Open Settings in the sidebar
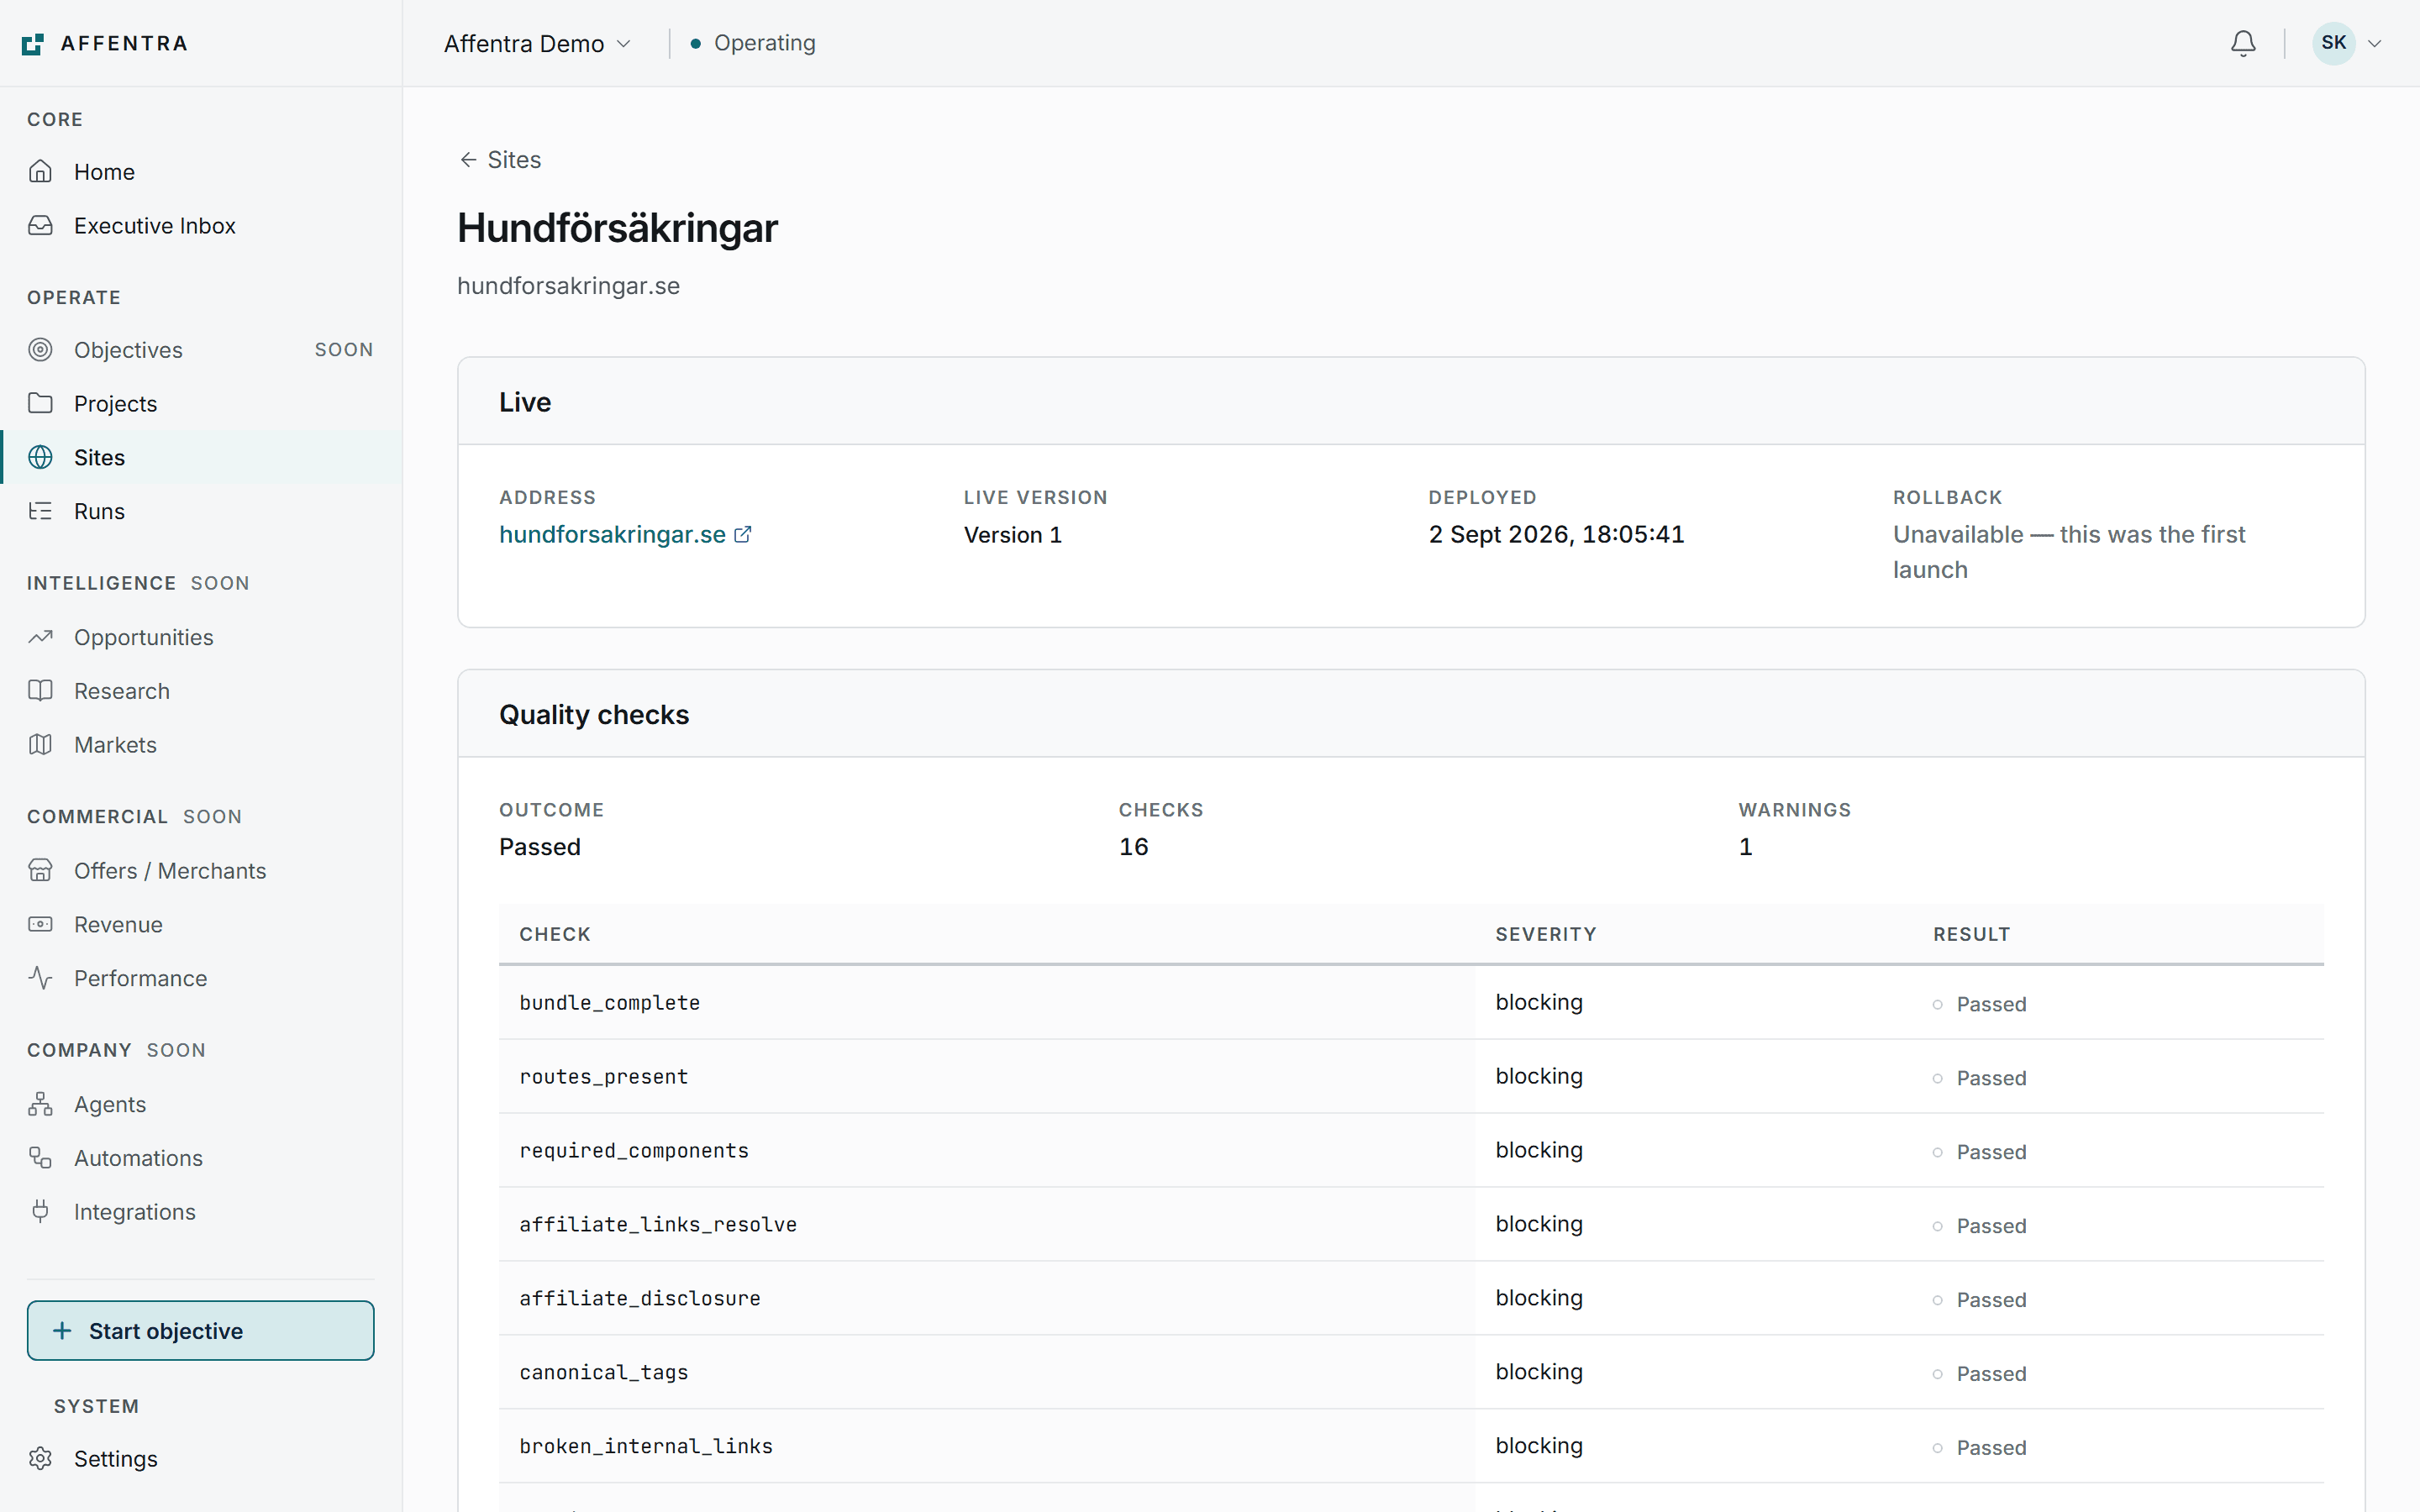This screenshot has height=1512, width=2420. click(201, 1458)
